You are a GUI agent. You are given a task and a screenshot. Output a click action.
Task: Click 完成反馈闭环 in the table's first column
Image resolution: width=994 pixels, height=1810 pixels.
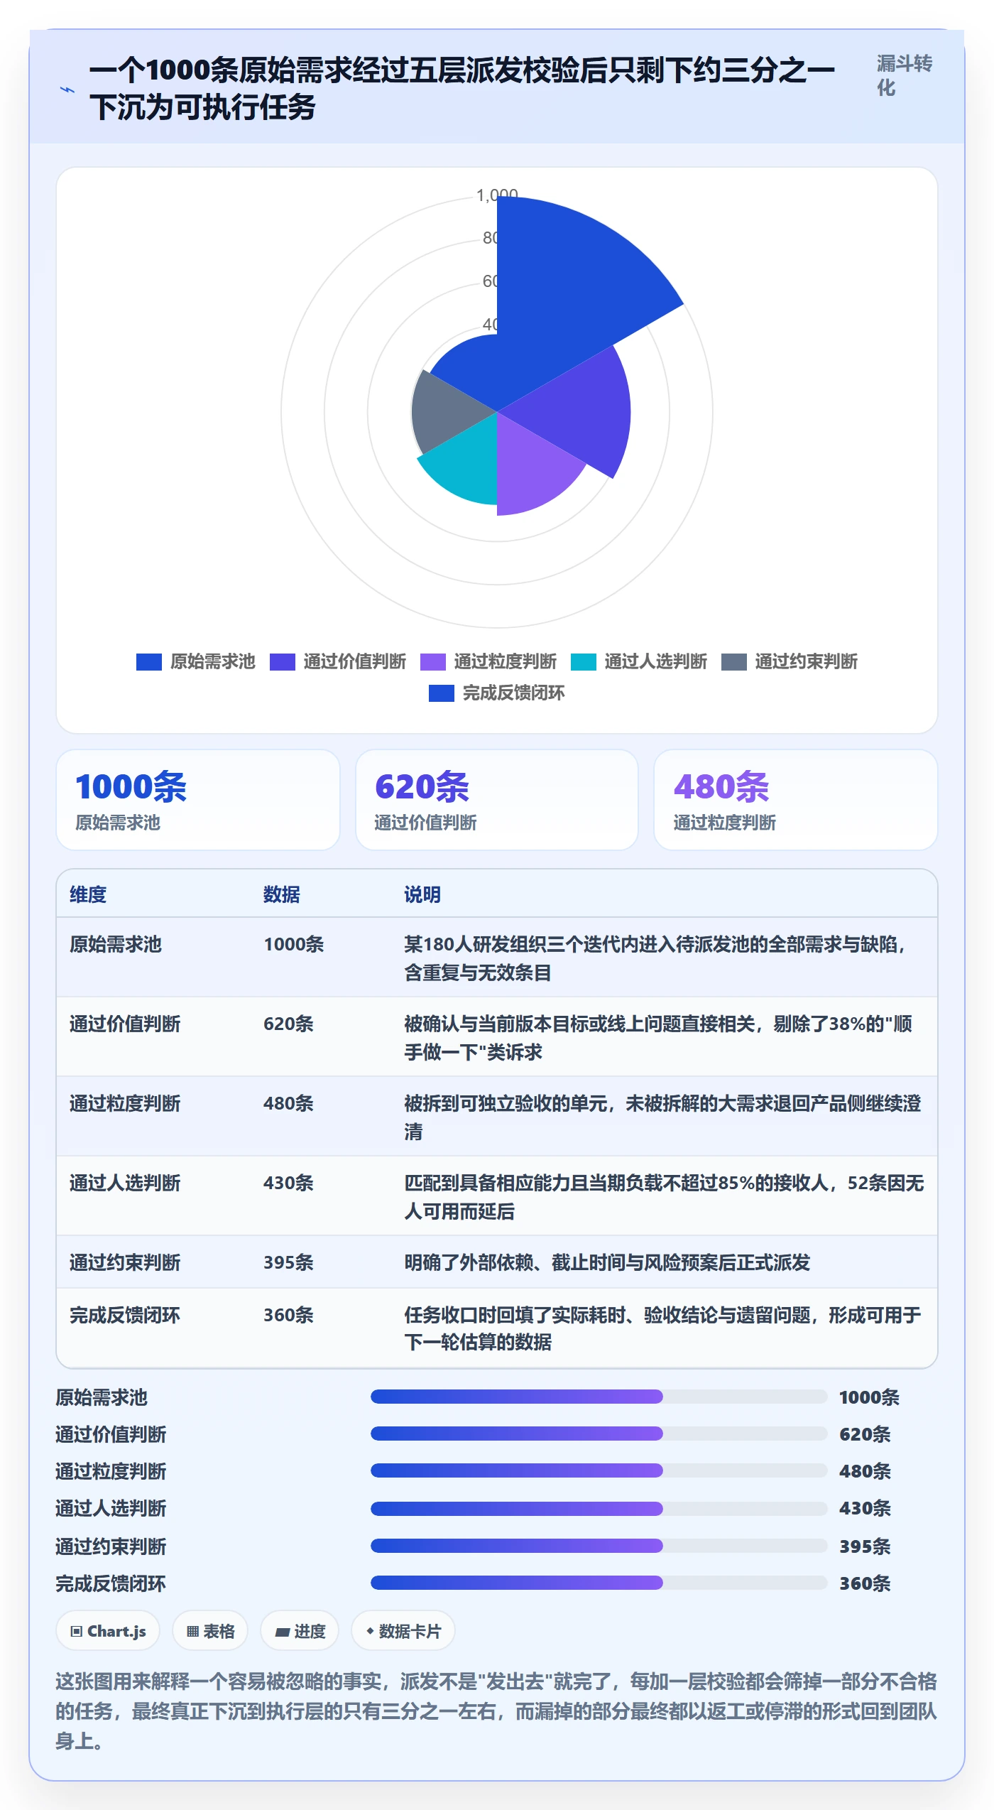pyautogui.click(x=125, y=1315)
